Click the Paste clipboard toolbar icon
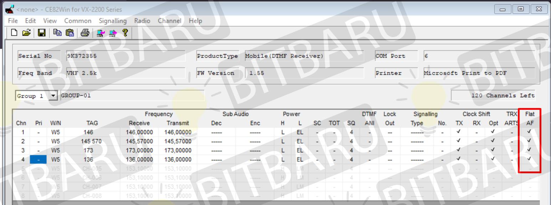 pos(70,33)
